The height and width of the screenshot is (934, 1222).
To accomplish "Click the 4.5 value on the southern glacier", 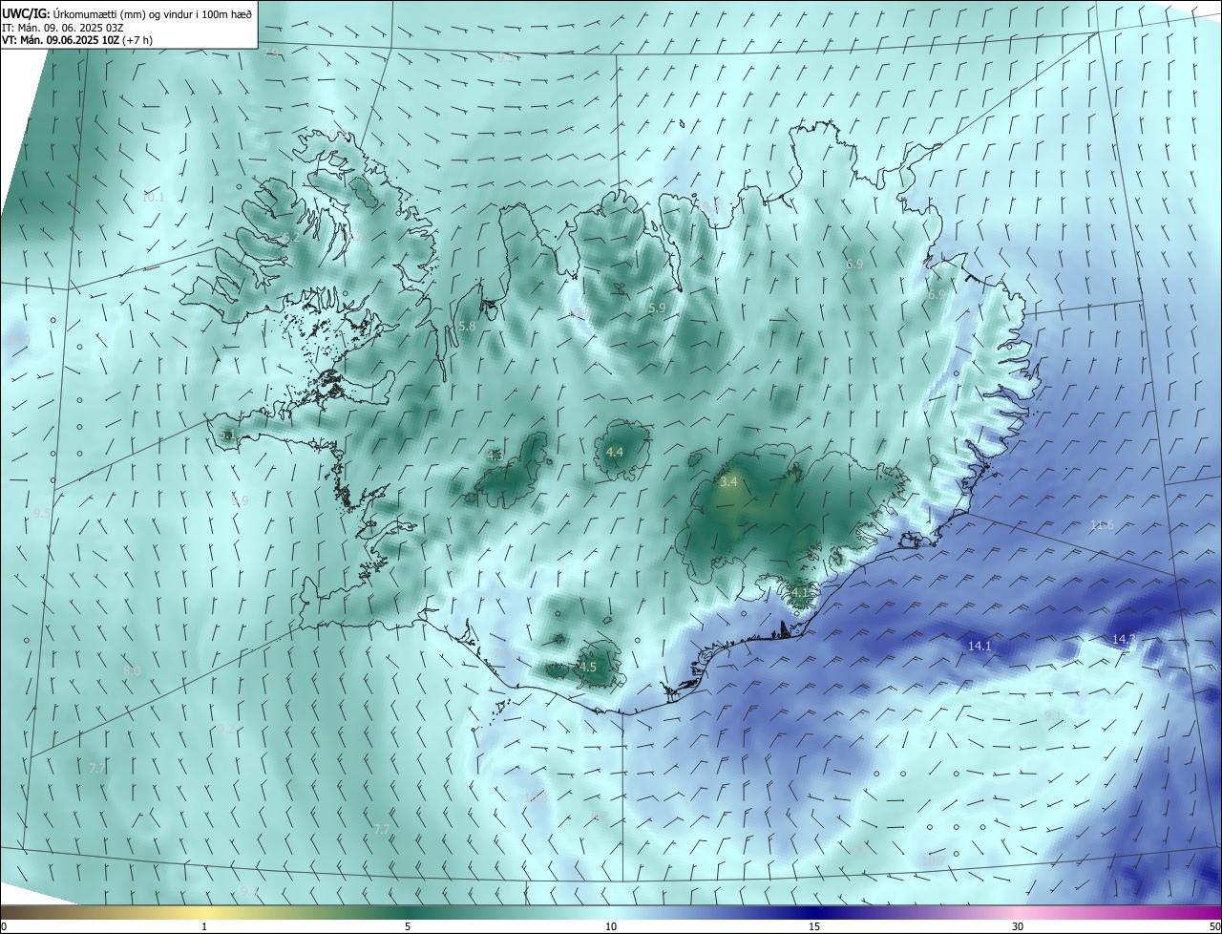I will pos(588,668).
